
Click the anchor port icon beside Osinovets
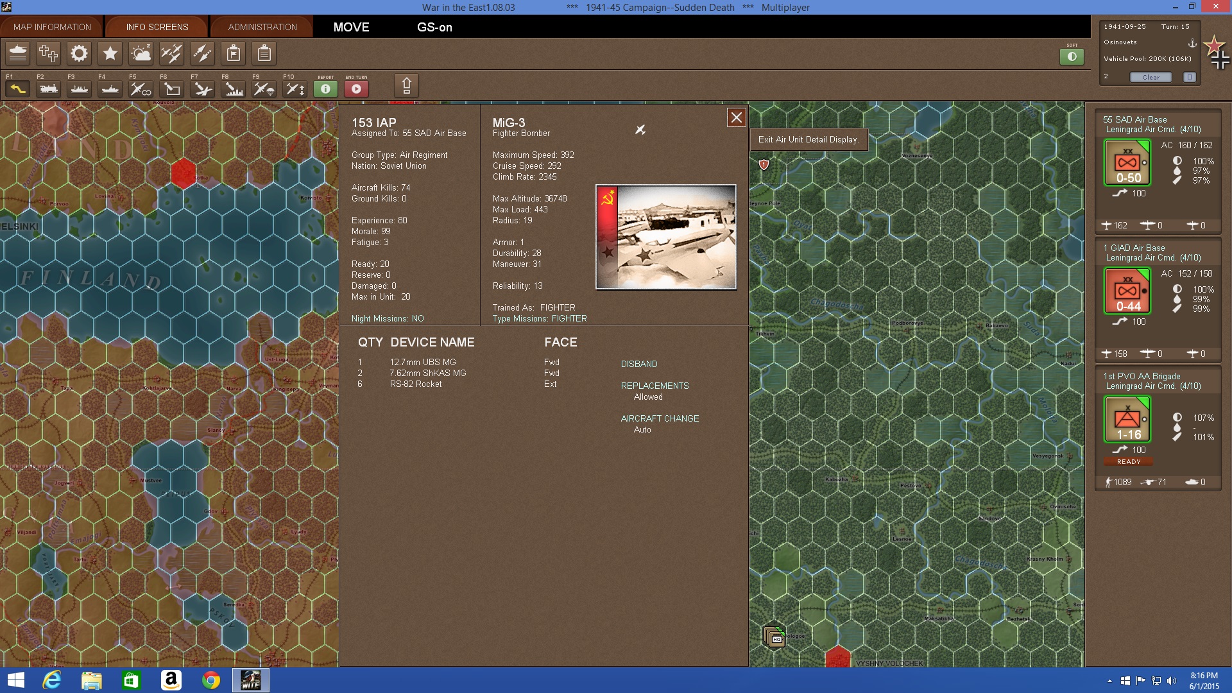click(1192, 43)
